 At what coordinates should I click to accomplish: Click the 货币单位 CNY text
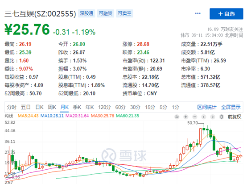(x=140, y=94)
